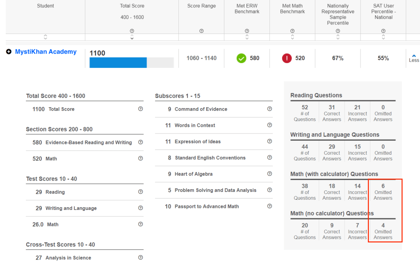420x264 pixels.
Task: Click help icon under Met ERW Benchmark header
Action: (247, 31)
